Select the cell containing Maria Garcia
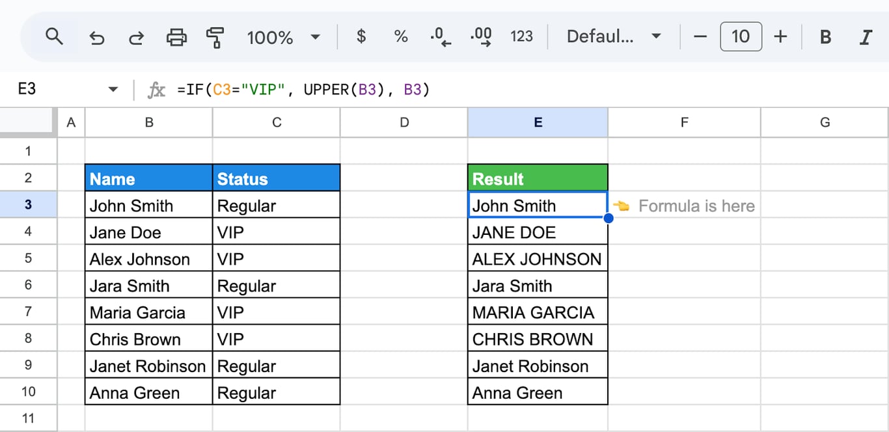Viewport: 889px width, 432px height. click(x=149, y=312)
